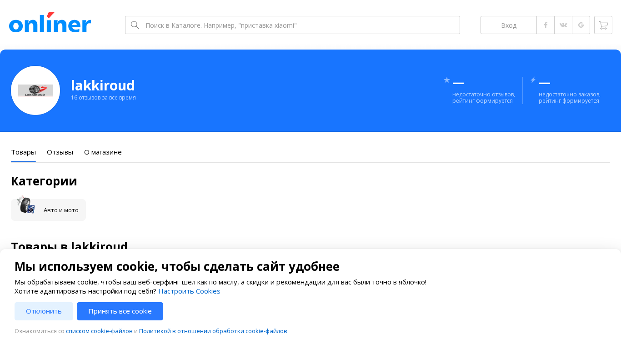Switch to the Товары tab

(23, 152)
